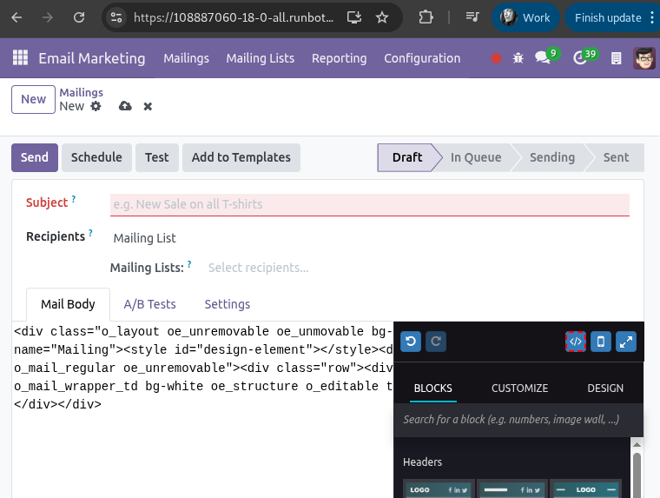The image size is (660, 498).
Task: Click the red recording indicator icon
Action: [x=496, y=58]
